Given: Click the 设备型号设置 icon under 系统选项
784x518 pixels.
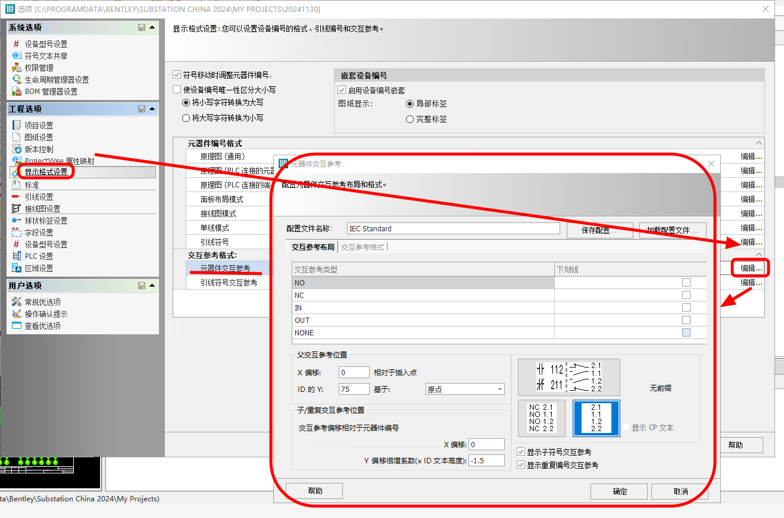Looking at the screenshot, I should click(17, 44).
